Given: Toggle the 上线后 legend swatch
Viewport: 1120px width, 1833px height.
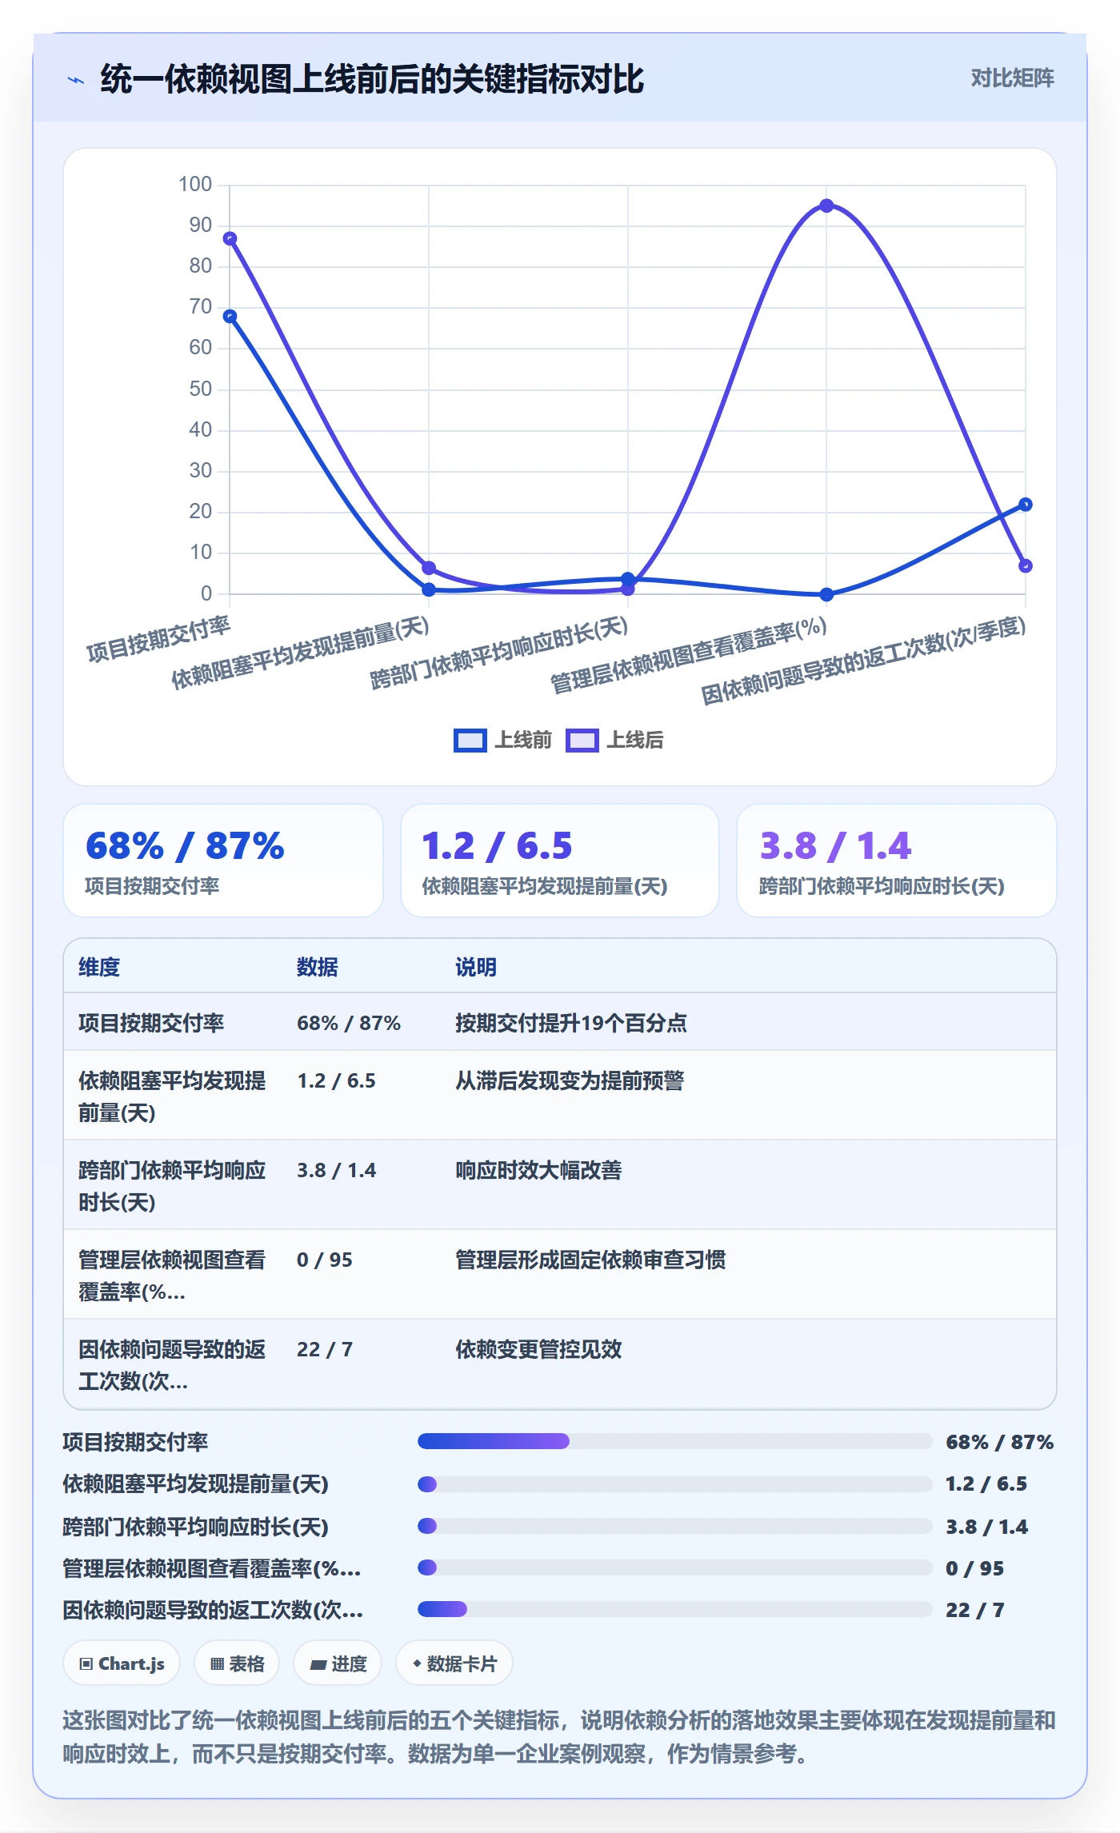Looking at the screenshot, I should point(582,741).
